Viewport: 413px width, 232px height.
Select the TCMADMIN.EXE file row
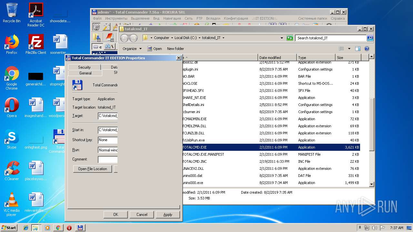click(x=271, y=119)
